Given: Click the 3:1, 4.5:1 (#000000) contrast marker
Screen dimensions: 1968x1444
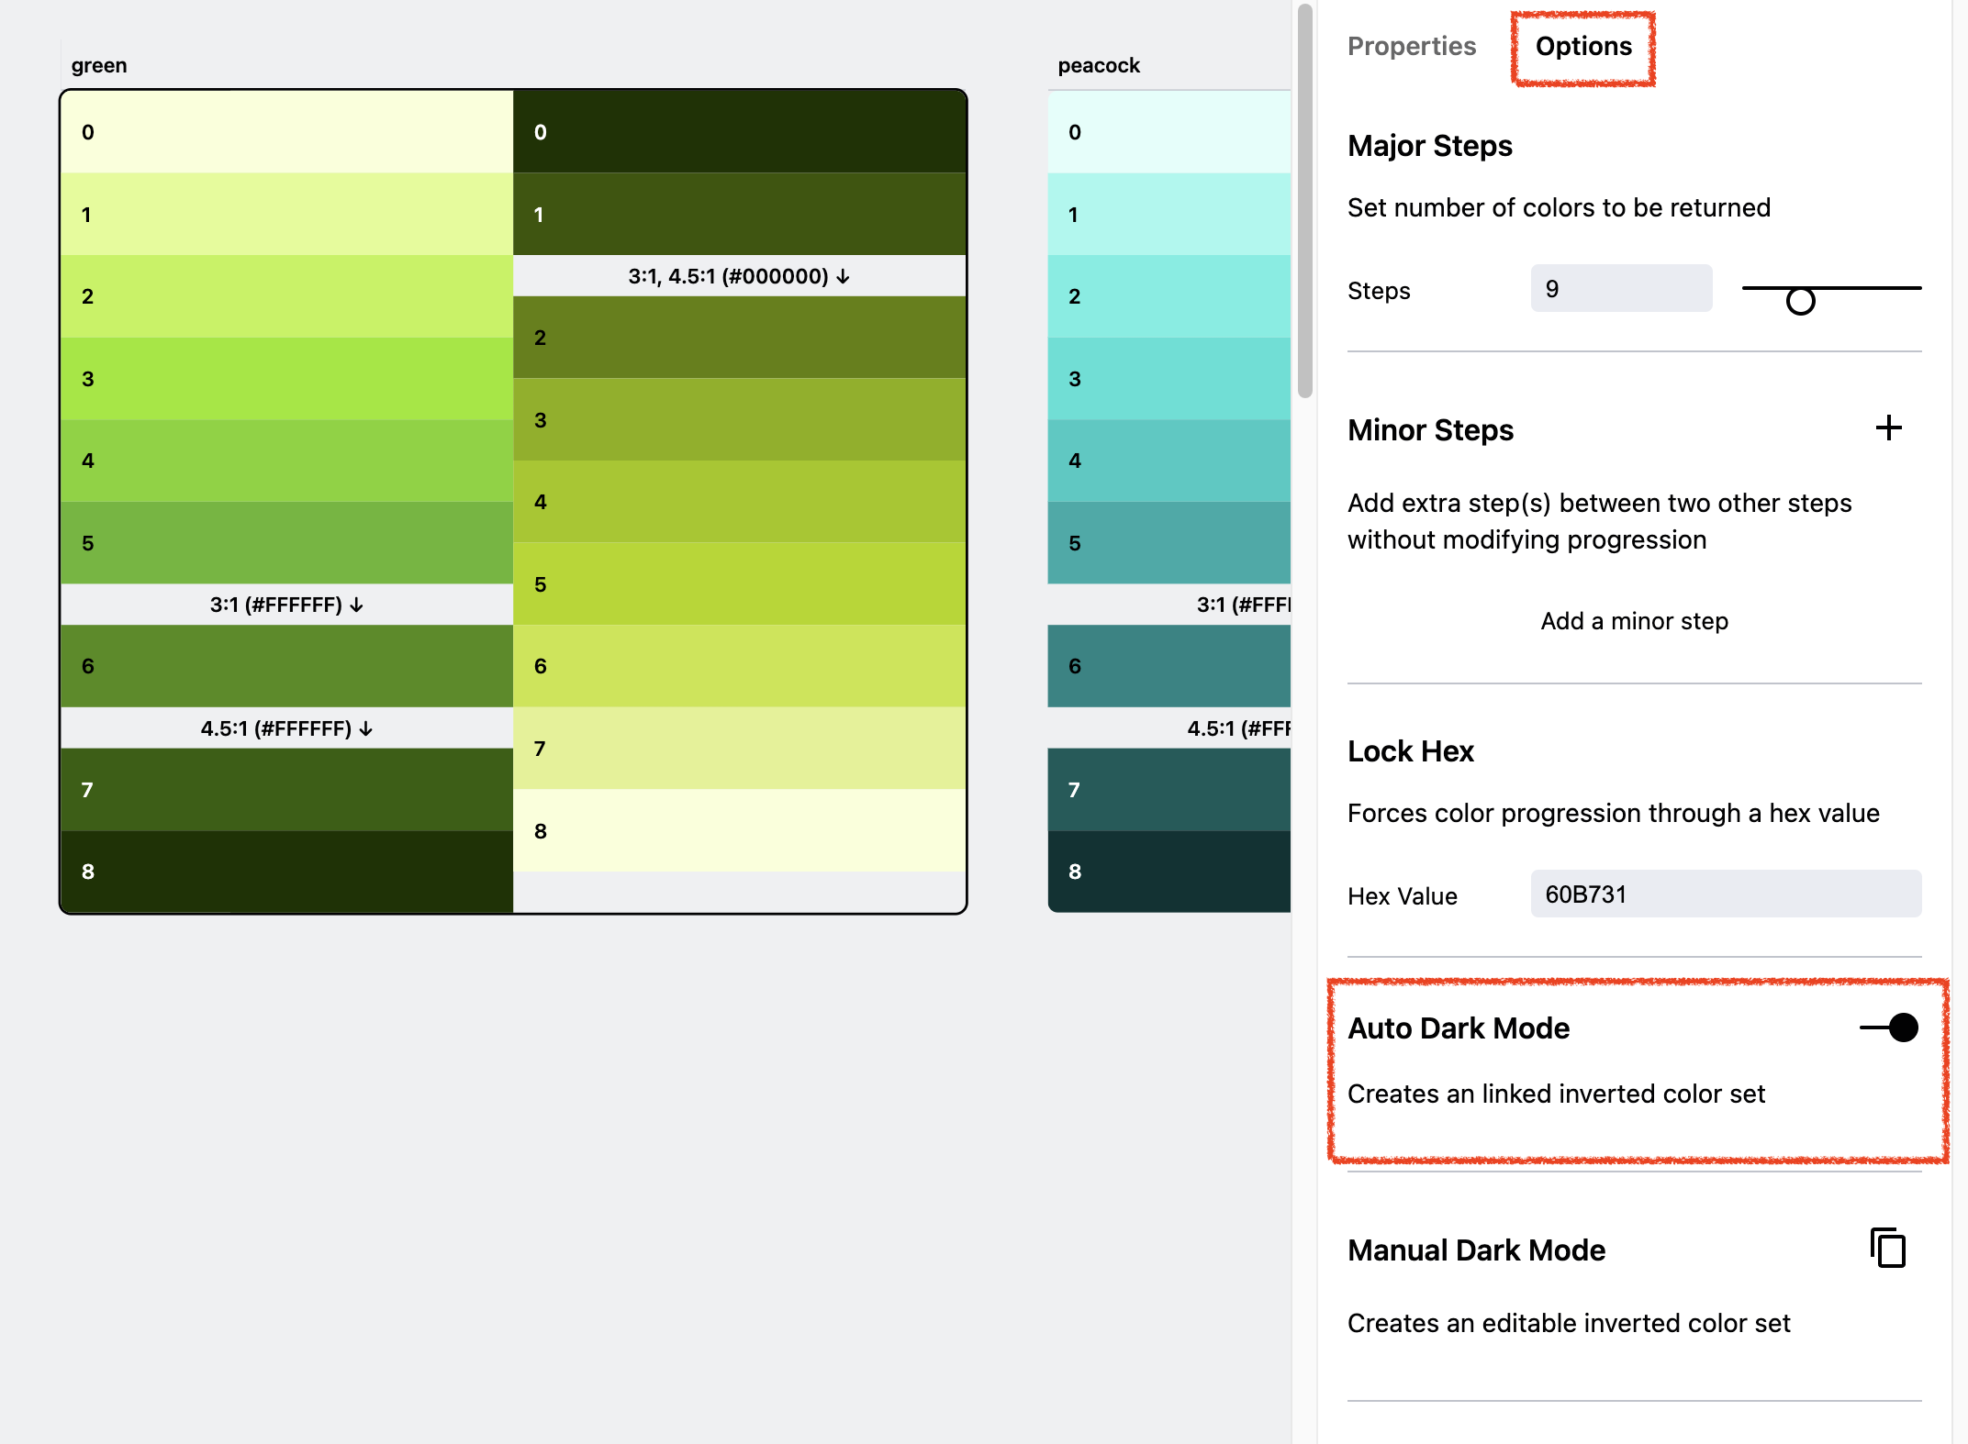Looking at the screenshot, I should pyautogui.click(x=739, y=276).
